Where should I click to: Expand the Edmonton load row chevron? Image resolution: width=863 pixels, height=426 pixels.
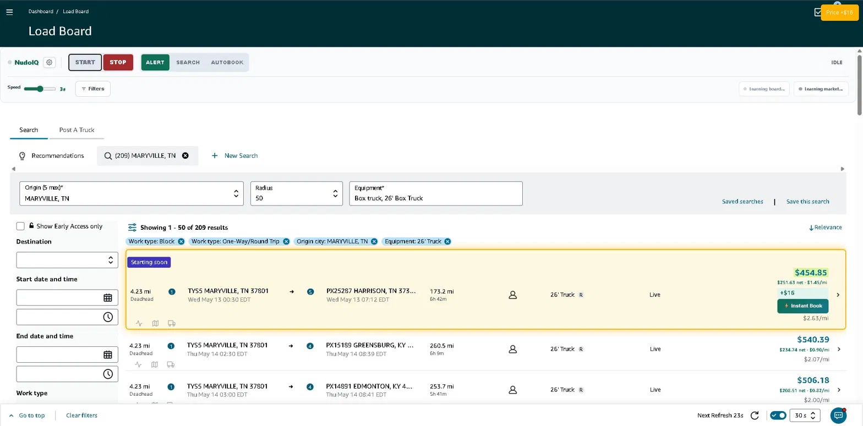(x=839, y=390)
